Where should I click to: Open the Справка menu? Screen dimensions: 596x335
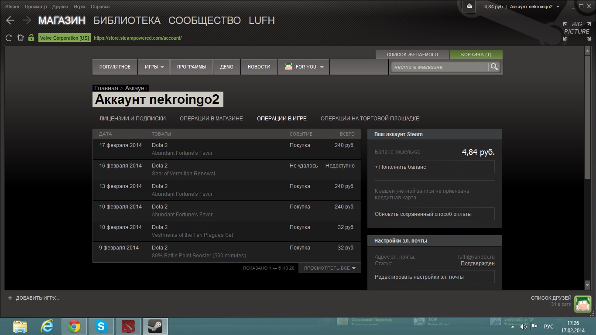[100, 7]
